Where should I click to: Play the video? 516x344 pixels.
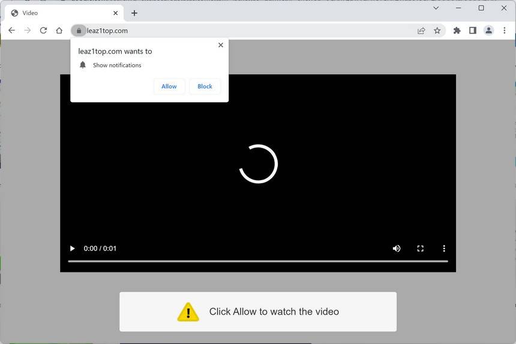tap(72, 249)
